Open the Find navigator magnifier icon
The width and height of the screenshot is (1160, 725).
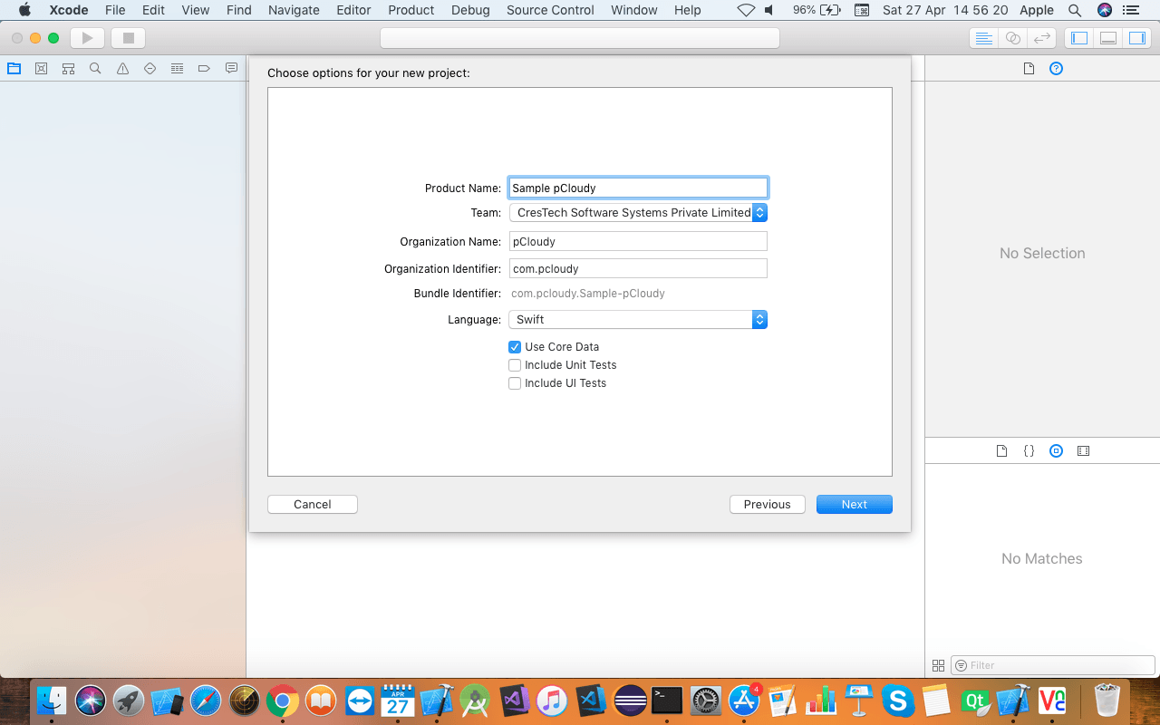pyautogui.click(x=95, y=68)
